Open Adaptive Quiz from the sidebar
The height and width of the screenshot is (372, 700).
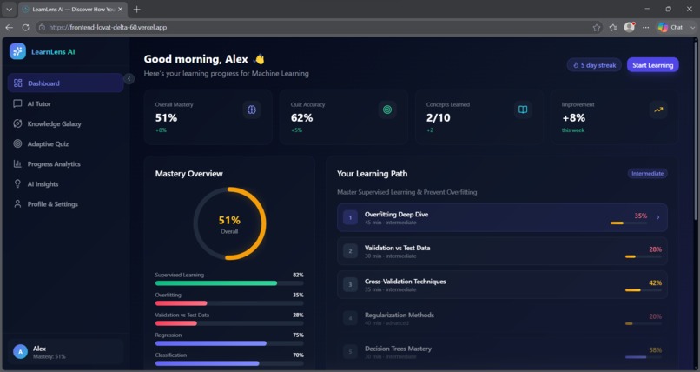66,143
